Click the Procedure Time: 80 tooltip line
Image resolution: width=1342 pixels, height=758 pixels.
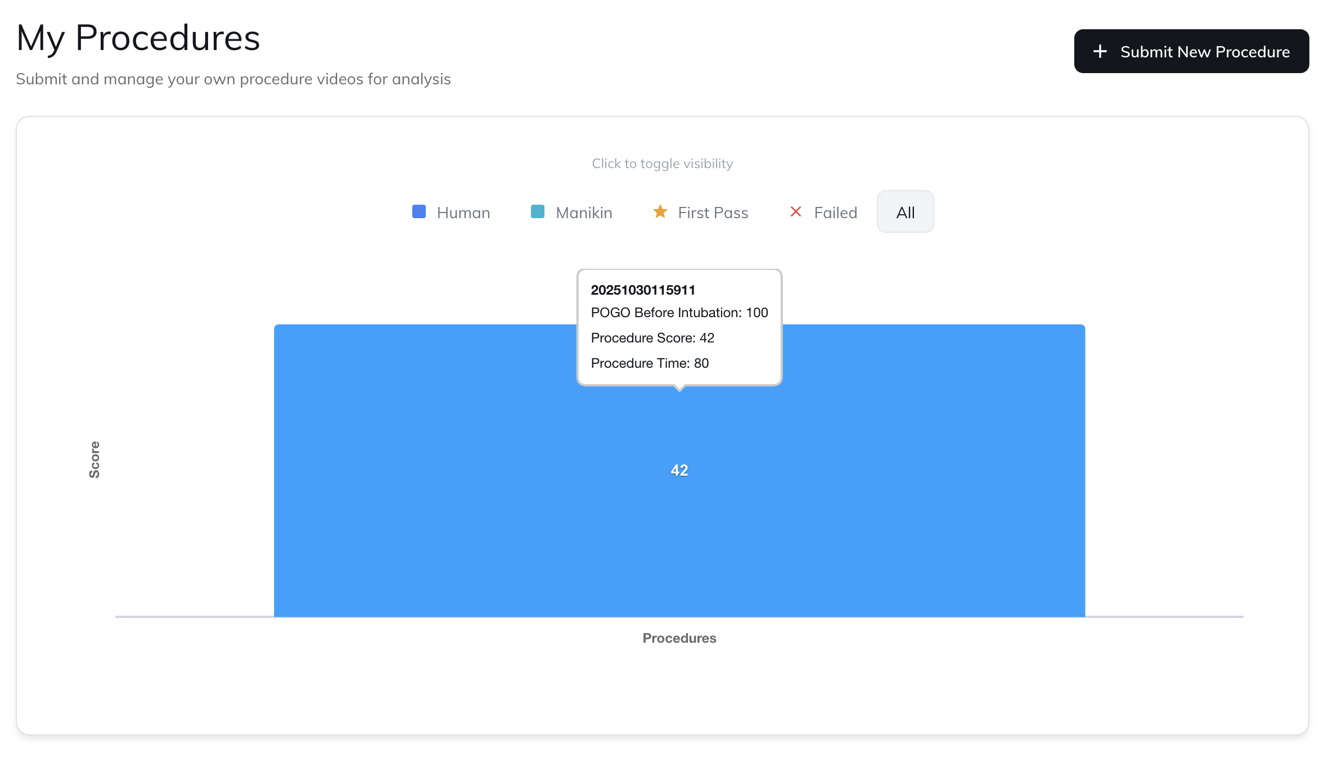[649, 363]
